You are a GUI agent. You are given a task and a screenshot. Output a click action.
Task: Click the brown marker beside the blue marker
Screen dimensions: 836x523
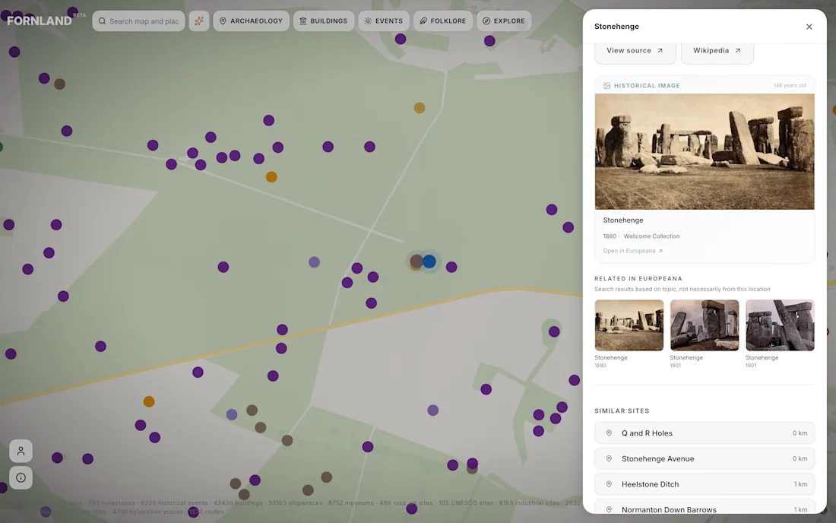click(416, 261)
